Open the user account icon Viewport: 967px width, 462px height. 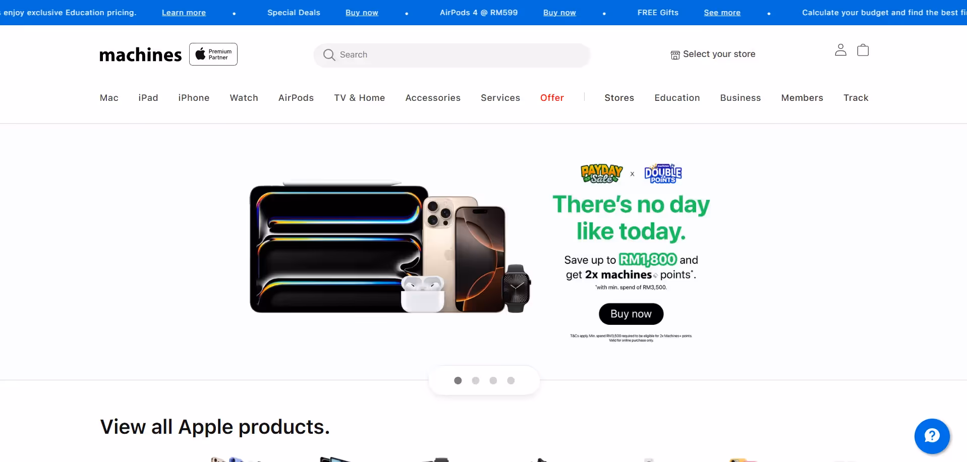[x=840, y=50]
